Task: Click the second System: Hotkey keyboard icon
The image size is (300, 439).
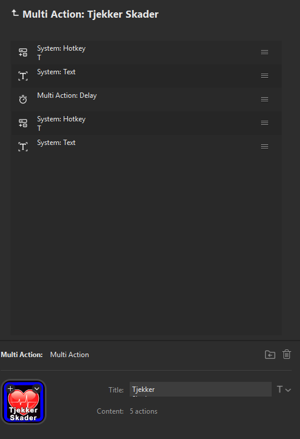Action: [23, 123]
